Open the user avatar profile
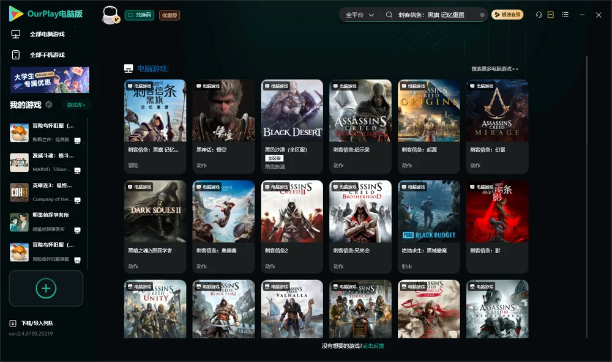This screenshot has height=362, width=612. click(110, 15)
